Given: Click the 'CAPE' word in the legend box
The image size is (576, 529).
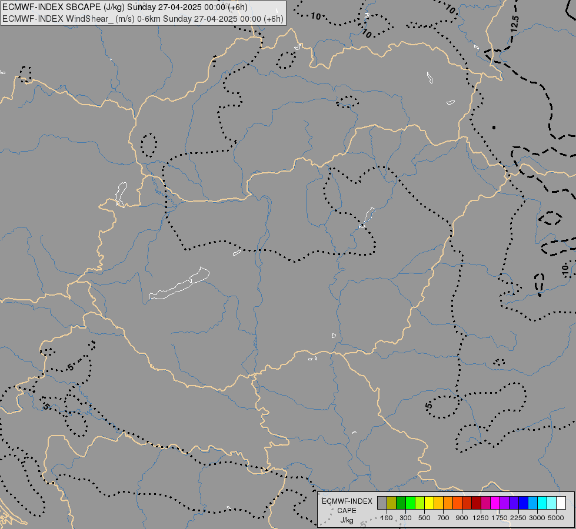Looking at the screenshot, I should (347, 511).
